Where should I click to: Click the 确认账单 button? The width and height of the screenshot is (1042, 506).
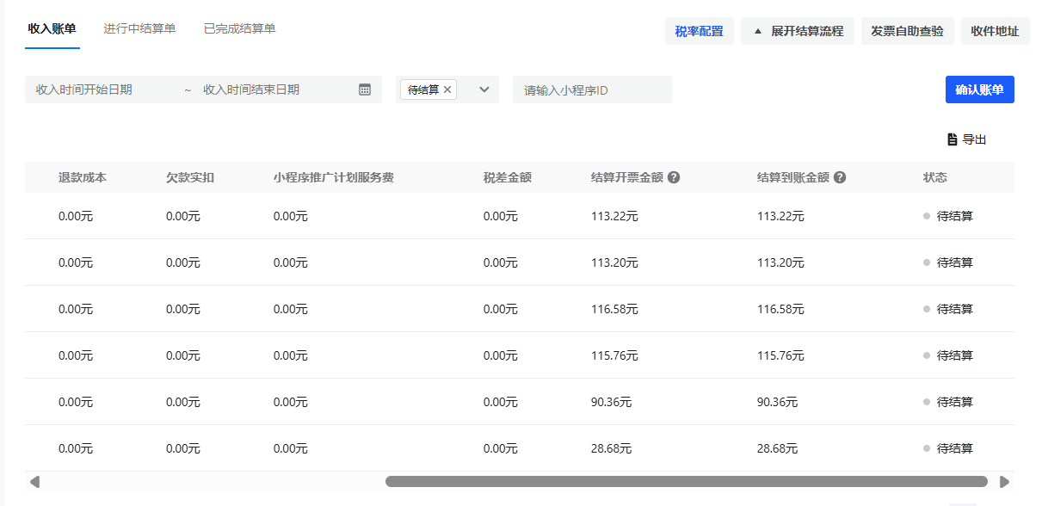point(979,89)
